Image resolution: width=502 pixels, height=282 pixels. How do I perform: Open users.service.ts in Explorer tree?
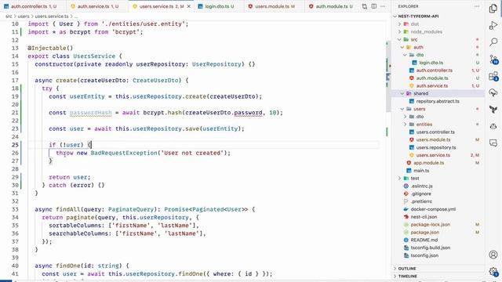[x=433, y=155]
